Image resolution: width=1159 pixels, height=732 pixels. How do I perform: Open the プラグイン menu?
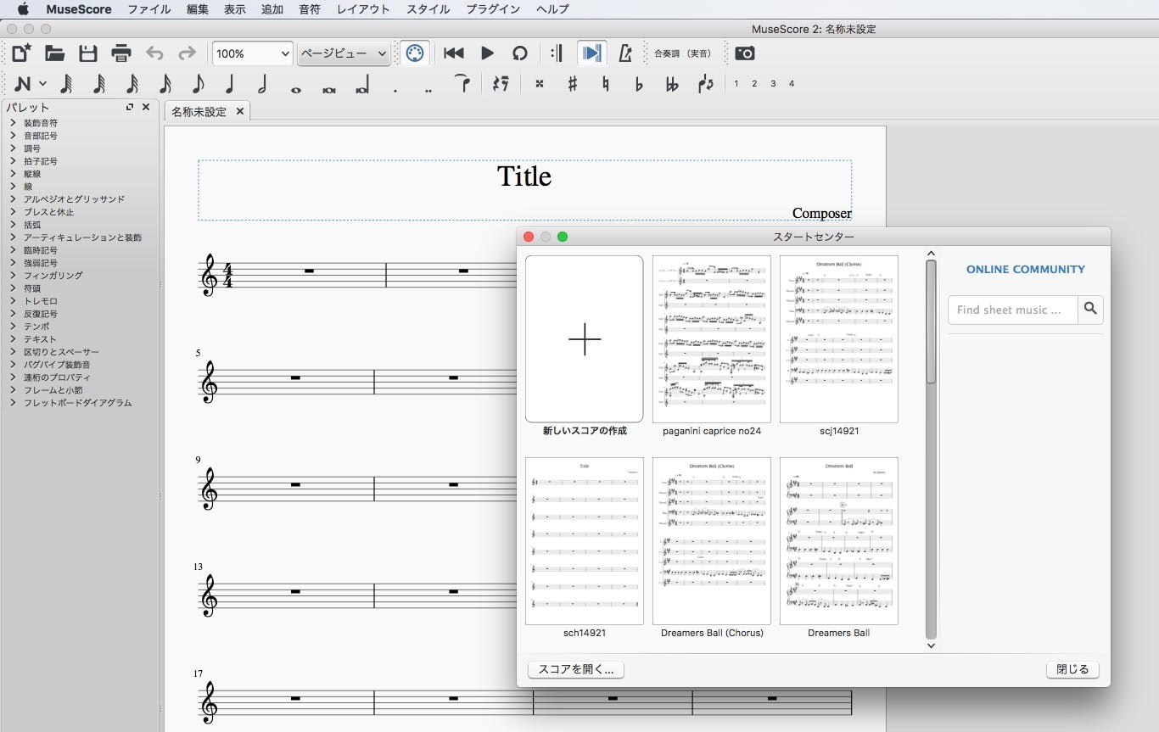[493, 9]
